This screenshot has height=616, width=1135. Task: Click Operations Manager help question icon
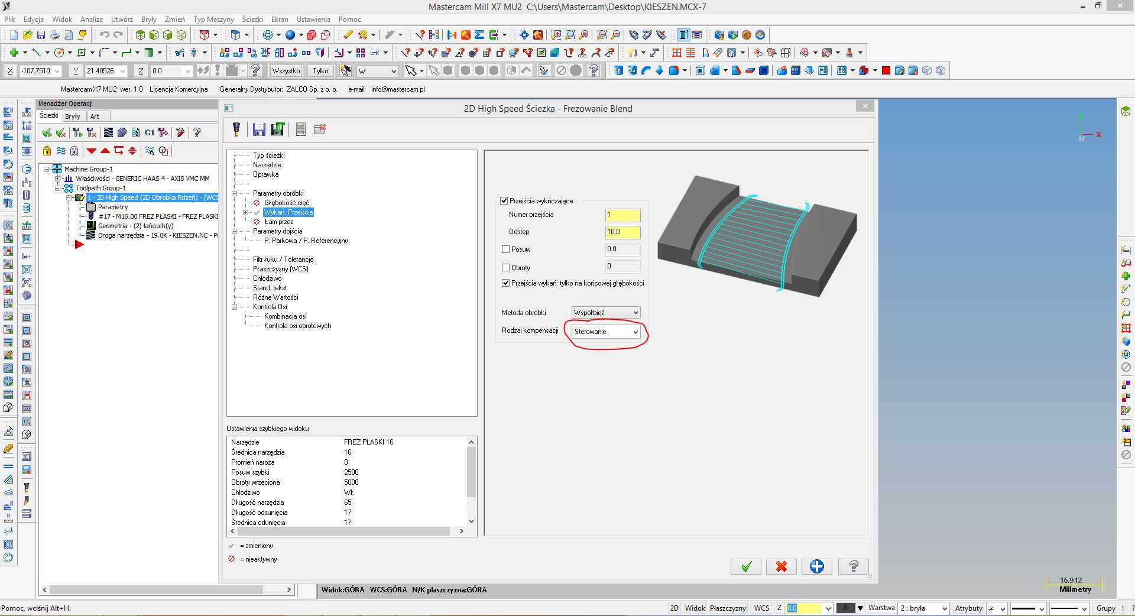197,132
